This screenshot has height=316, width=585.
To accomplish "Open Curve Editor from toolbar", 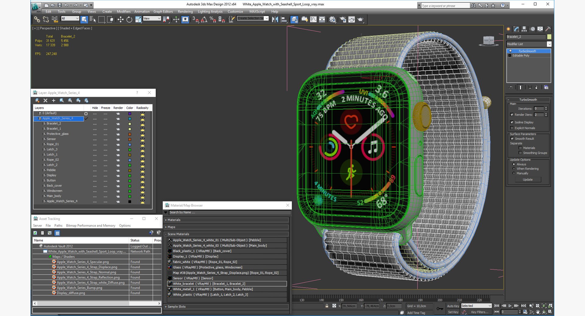I will (313, 19).
